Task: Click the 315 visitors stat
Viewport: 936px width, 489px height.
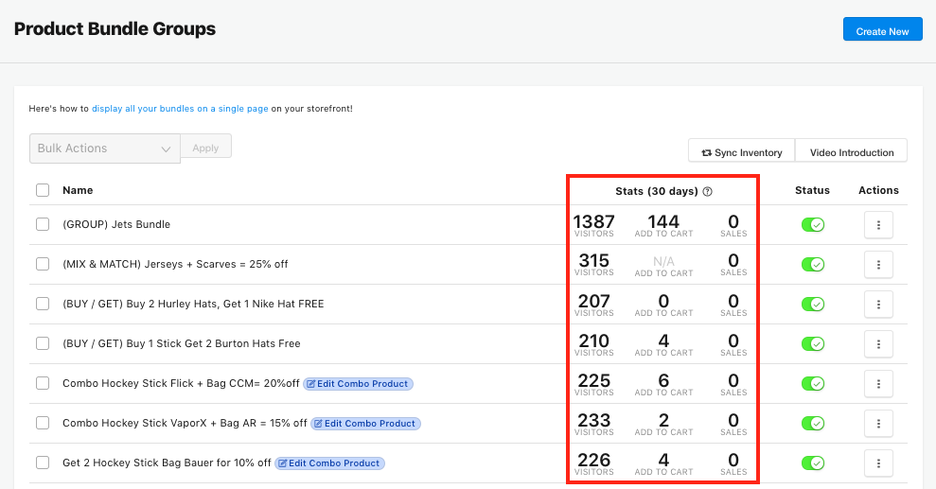Action: point(594,265)
